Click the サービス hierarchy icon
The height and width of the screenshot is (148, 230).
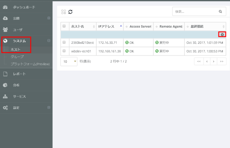5,96
